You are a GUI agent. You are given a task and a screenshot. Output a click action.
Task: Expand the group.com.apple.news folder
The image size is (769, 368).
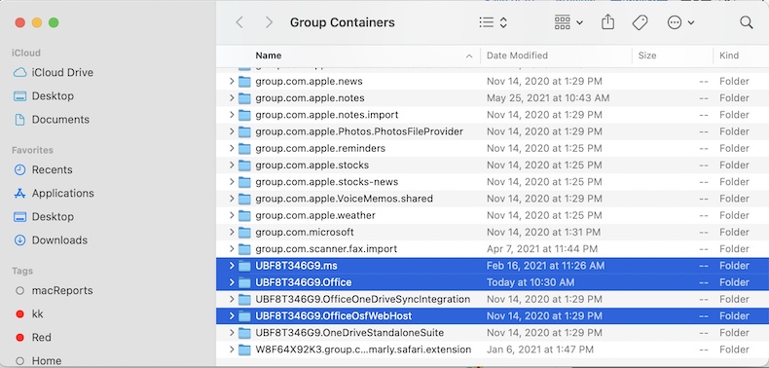(232, 82)
